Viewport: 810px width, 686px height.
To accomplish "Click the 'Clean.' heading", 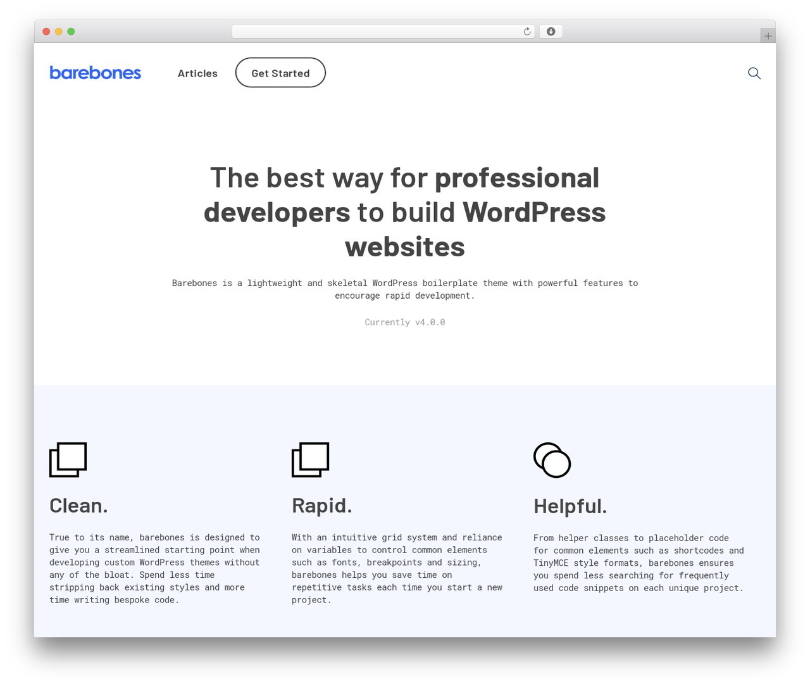I will coord(78,506).
